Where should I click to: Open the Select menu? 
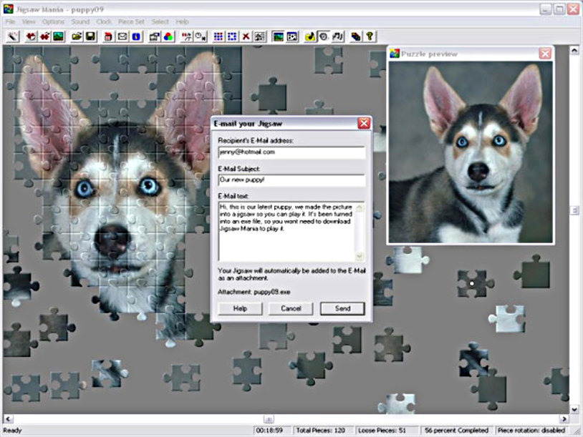[160, 21]
